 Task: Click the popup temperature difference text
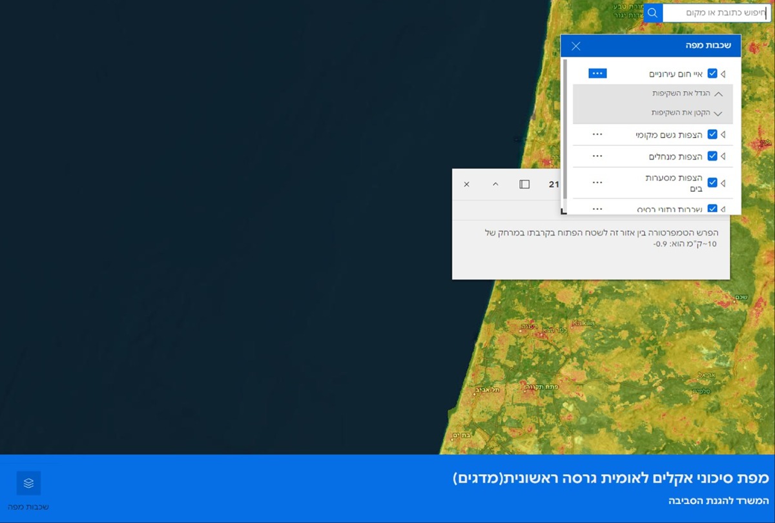(x=601, y=238)
